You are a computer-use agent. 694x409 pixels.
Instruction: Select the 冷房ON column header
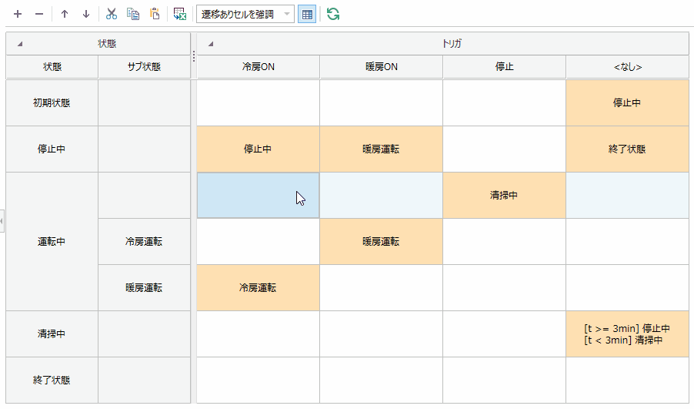click(258, 67)
